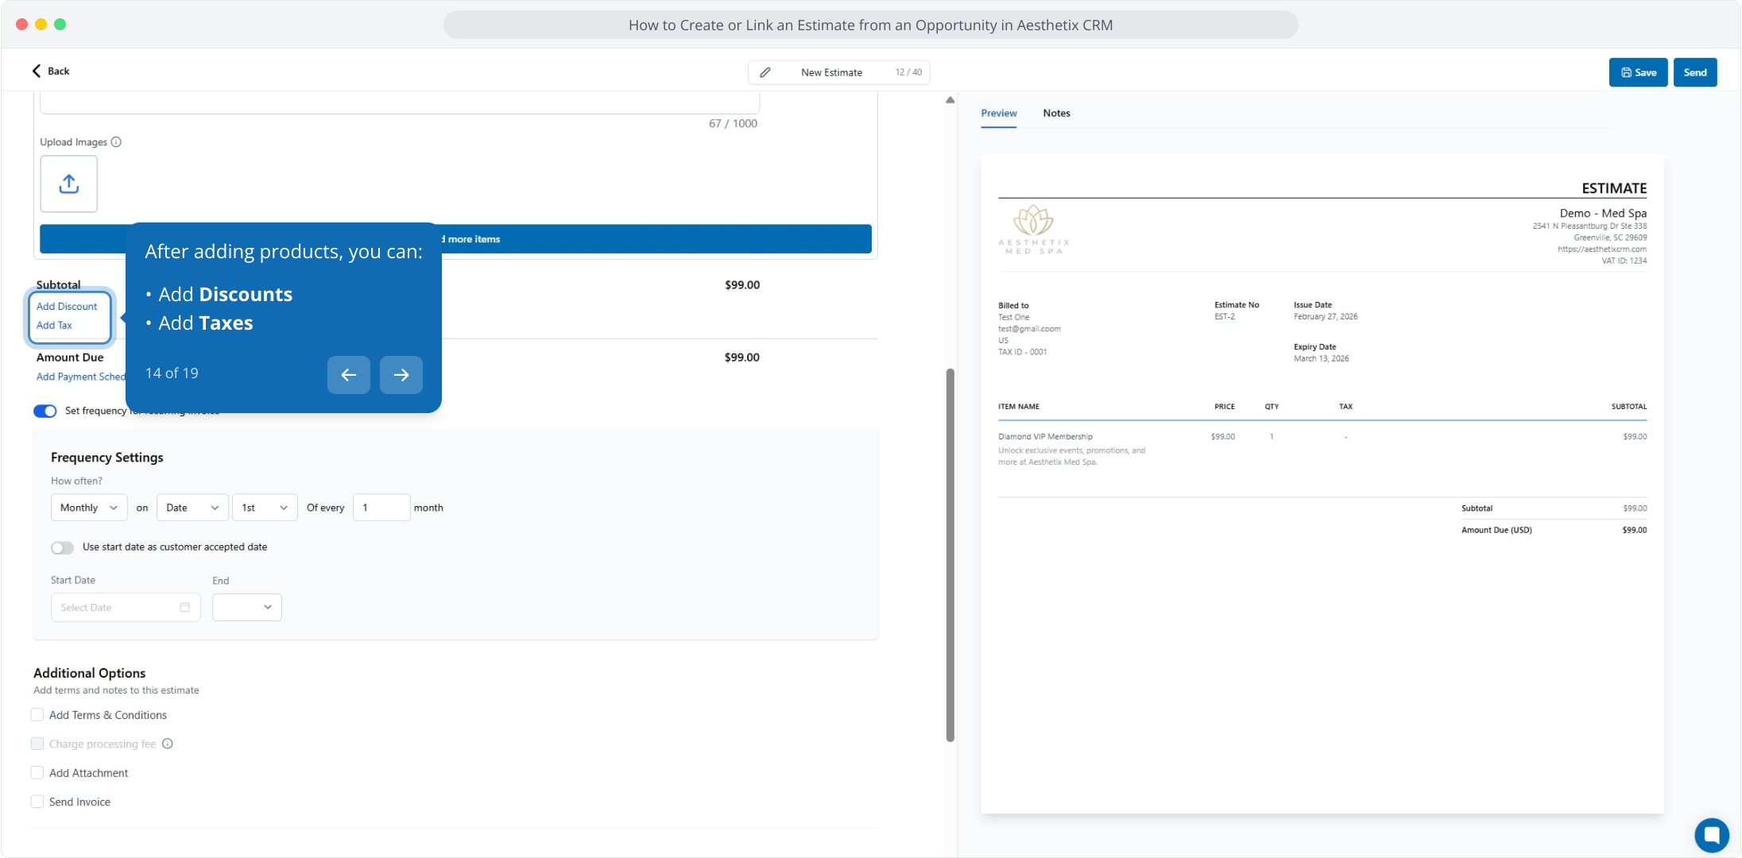Go to previous tour step arrow
The height and width of the screenshot is (858, 1742).
tap(348, 374)
